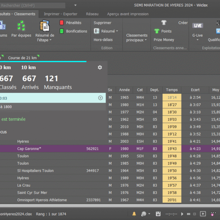Open the panel settings gear
Viewport: 220px width, 220px height.
tap(100, 67)
